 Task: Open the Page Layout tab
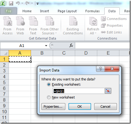point(67,11)
